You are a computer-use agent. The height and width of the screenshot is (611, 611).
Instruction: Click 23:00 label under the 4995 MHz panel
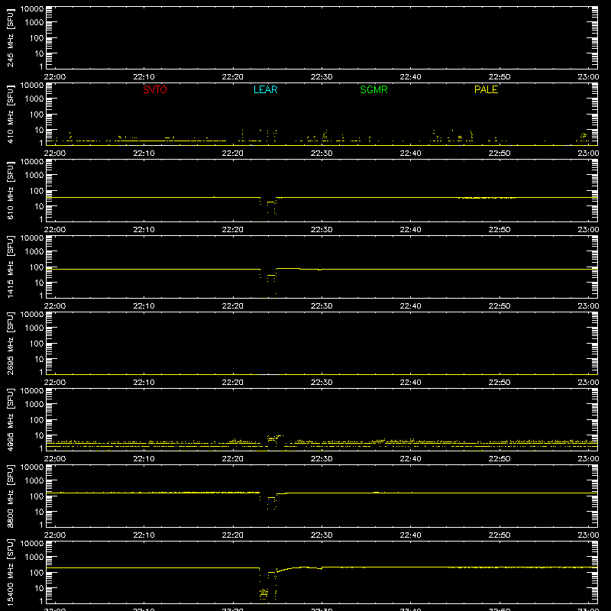[588, 459]
